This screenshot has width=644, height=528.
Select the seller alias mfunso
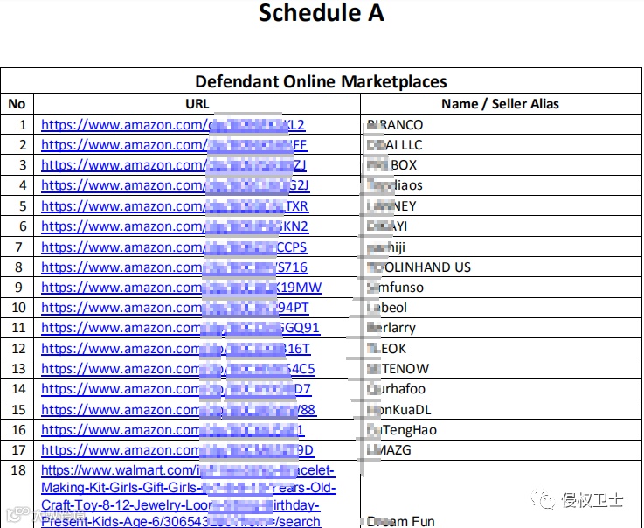click(395, 288)
